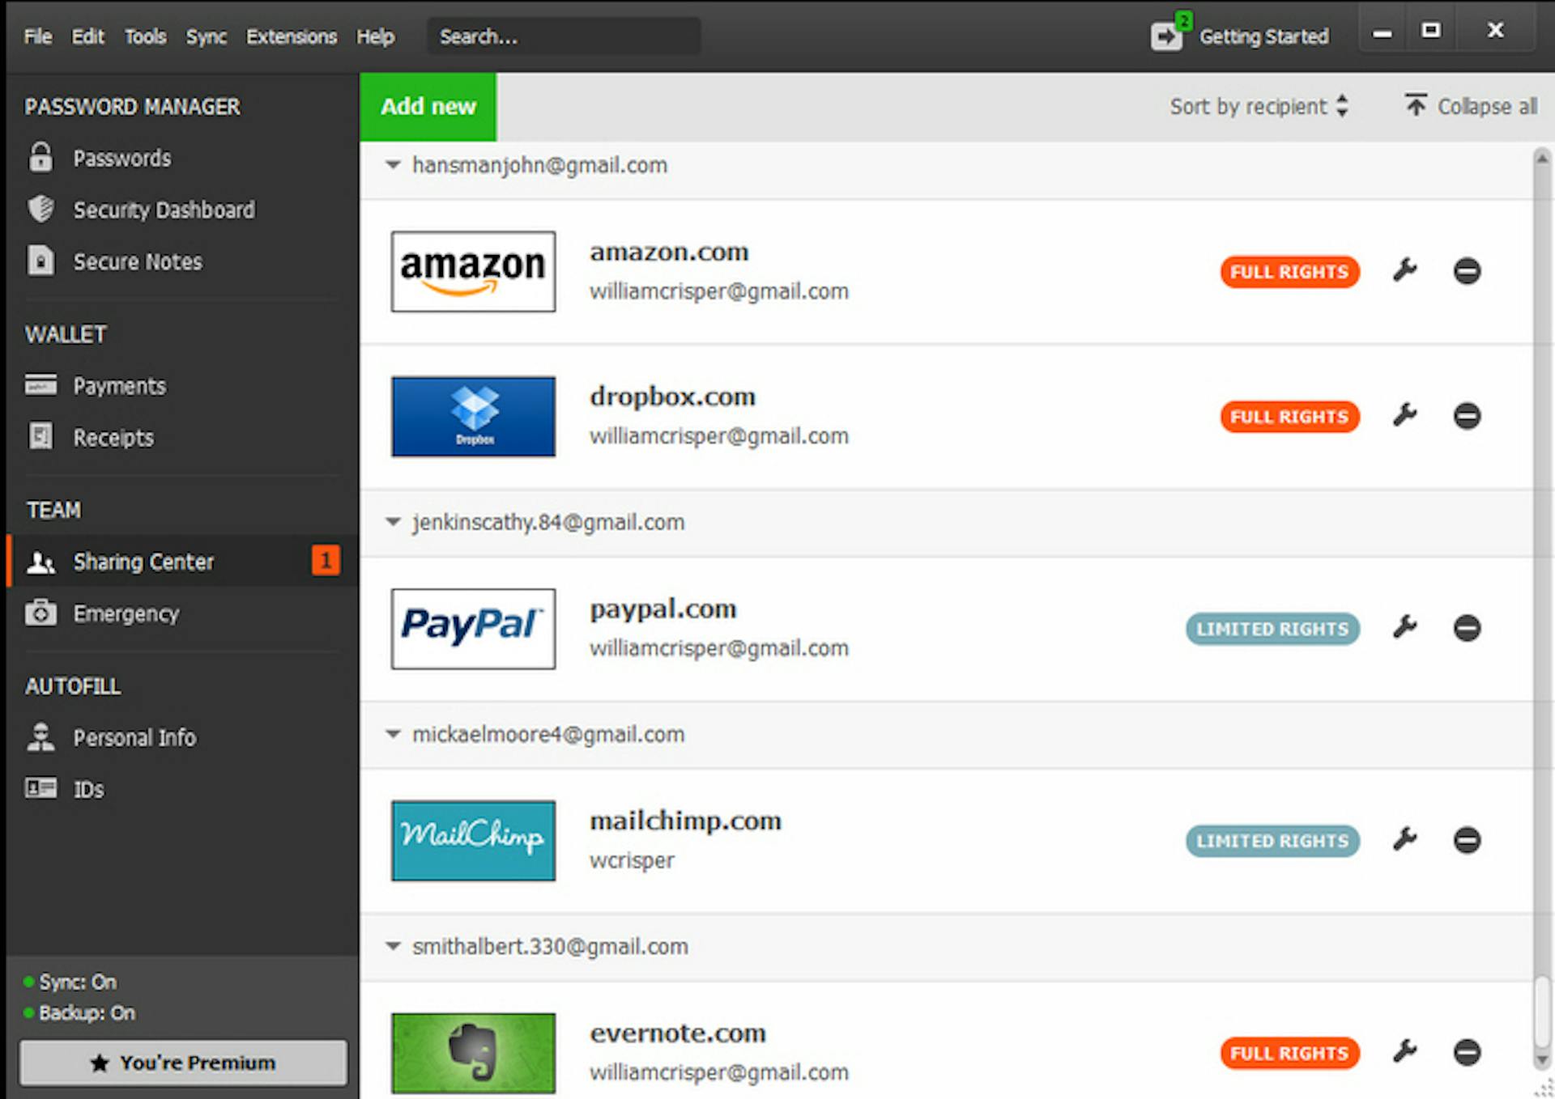This screenshot has height=1099, width=1555.
Task: Click the dropbox.com entry title
Action: pos(672,397)
